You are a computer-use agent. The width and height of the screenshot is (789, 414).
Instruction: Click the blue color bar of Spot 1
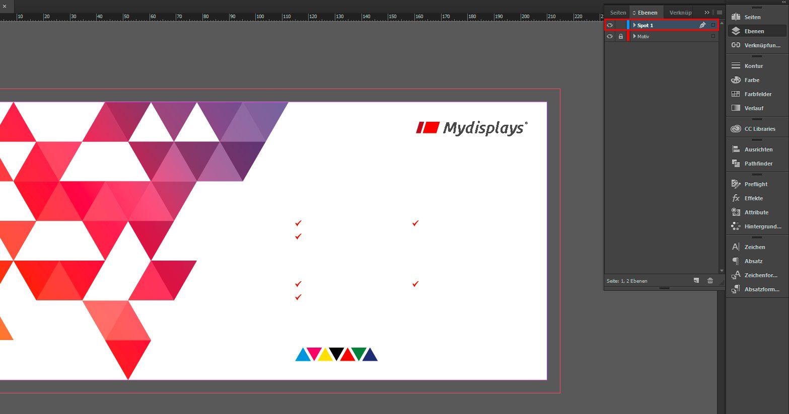[628, 25]
